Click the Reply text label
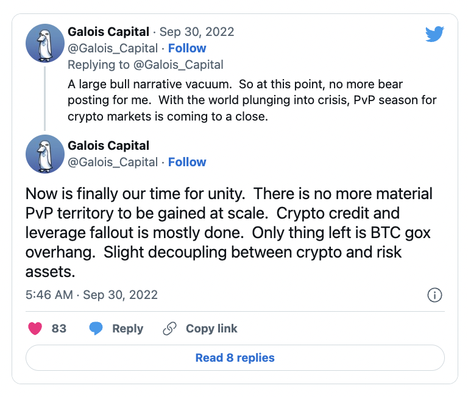This screenshot has height=397, width=468. point(127,328)
